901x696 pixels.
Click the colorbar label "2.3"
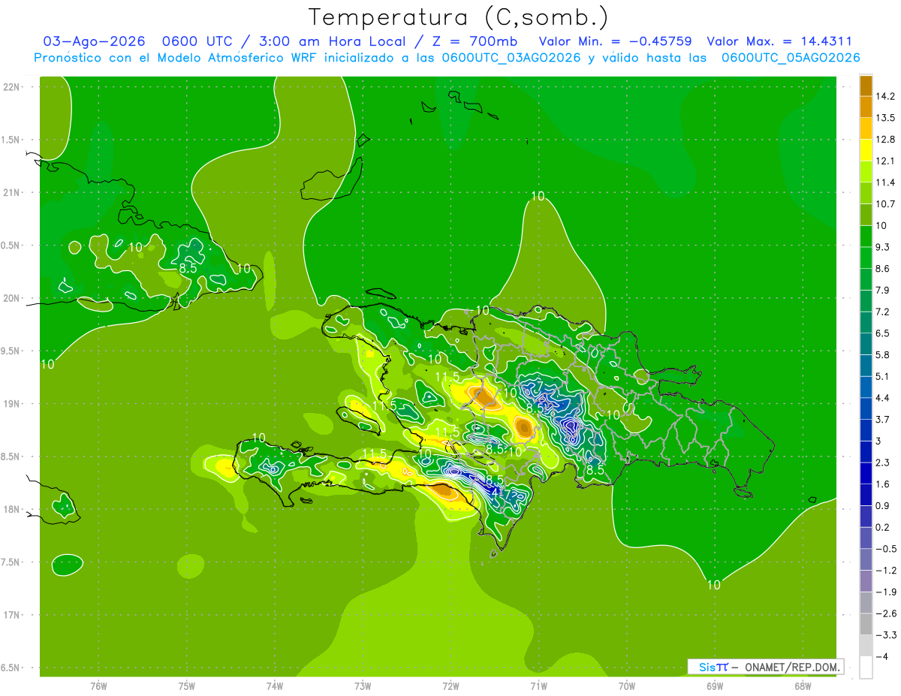point(882,462)
